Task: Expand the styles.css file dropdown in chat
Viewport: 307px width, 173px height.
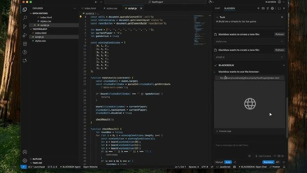Action: click(x=282, y=41)
